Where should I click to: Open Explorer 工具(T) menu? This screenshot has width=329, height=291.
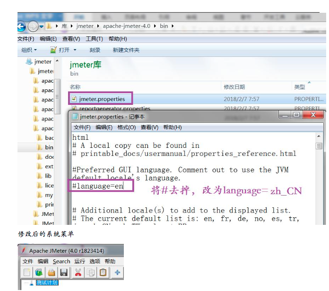pyautogui.click(x=94, y=39)
